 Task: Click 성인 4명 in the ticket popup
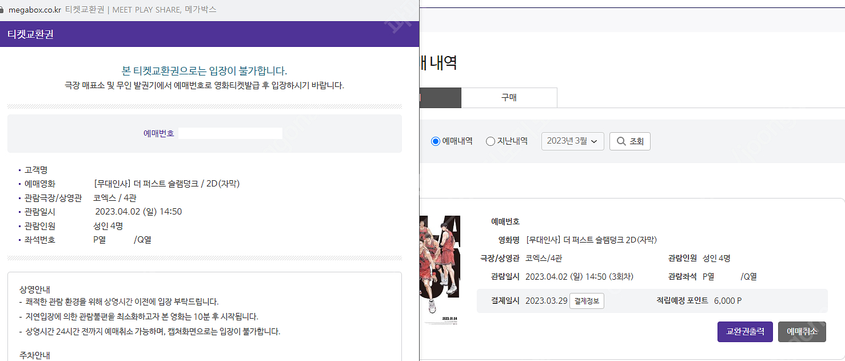pos(108,226)
